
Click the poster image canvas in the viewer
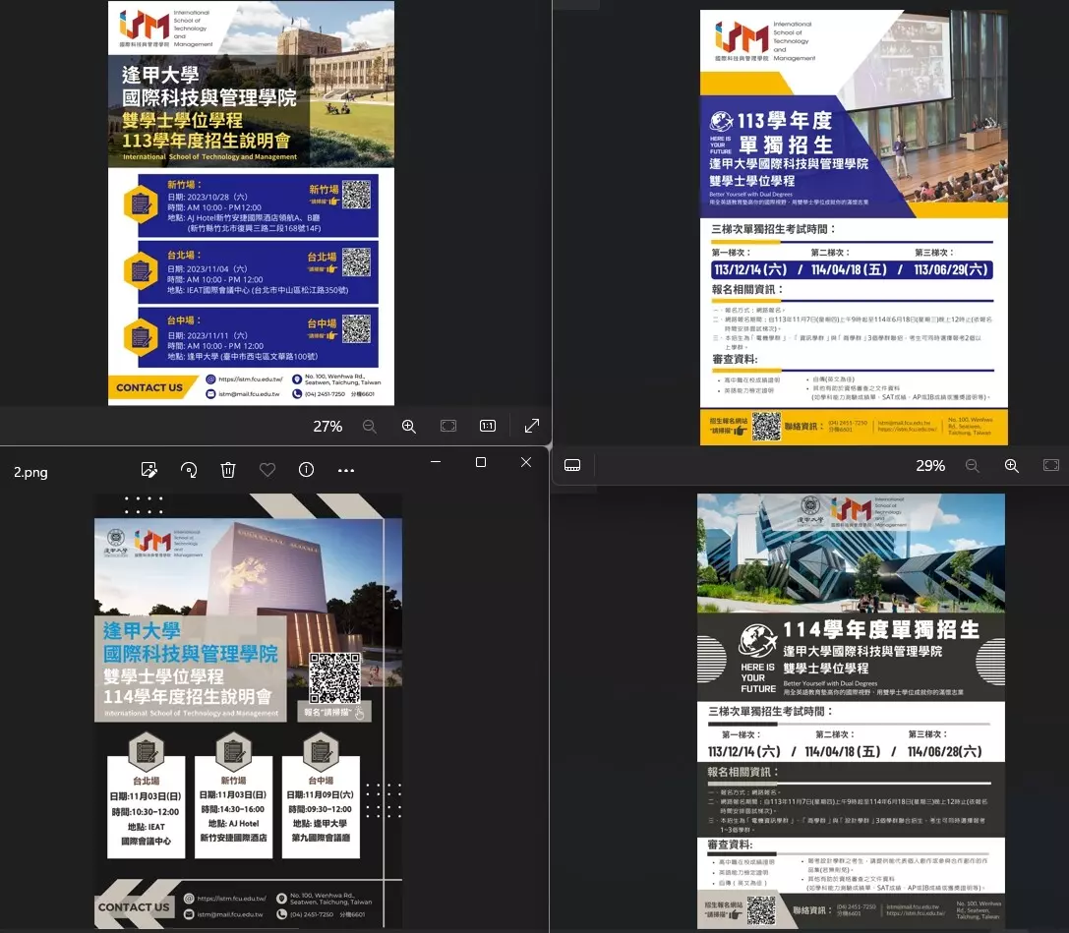pos(248,708)
